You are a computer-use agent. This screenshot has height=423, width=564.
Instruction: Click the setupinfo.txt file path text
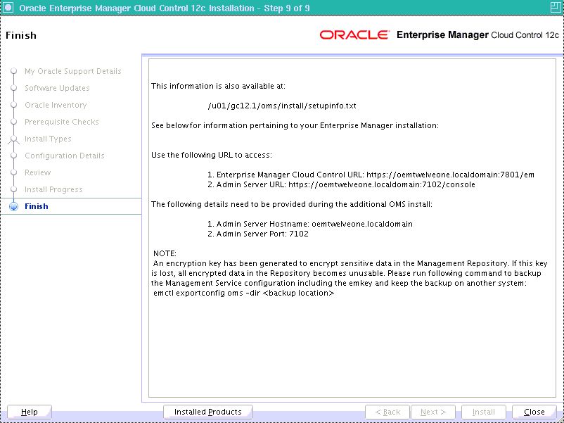[283, 106]
